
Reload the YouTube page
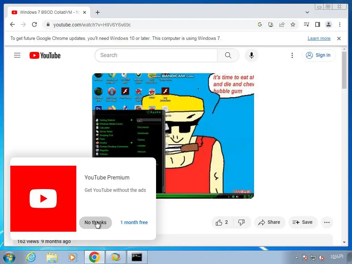point(34,24)
